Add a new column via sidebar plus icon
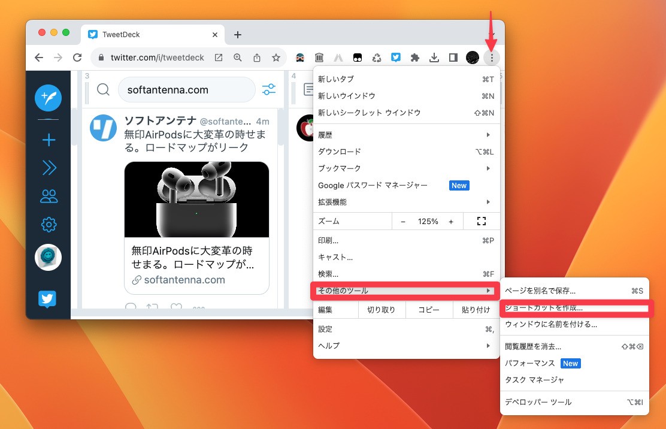Screen dimensions: 666x429 click(x=48, y=139)
